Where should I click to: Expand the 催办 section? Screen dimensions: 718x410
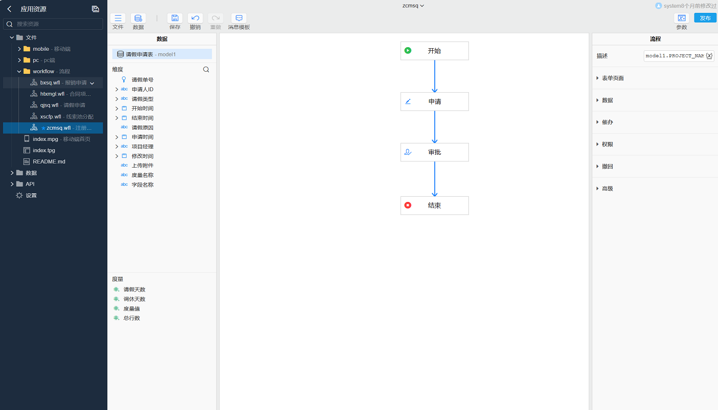[607, 122]
